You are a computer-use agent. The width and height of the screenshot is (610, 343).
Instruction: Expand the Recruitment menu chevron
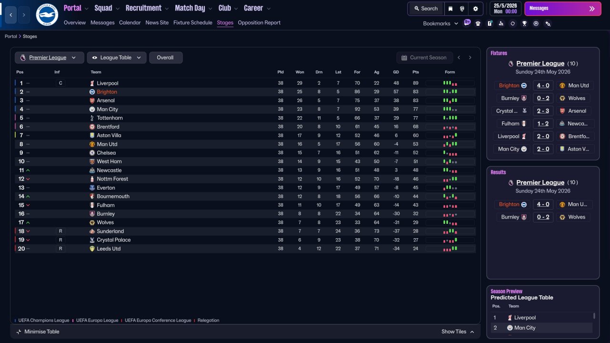(x=166, y=9)
